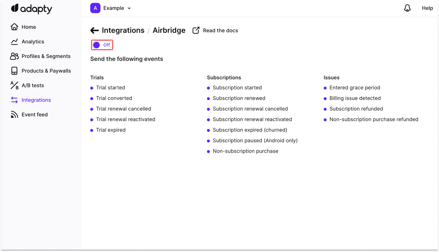The width and height of the screenshot is (439, 252).
Task: Go to Profiles & Segments
Action: coord(46,56)
